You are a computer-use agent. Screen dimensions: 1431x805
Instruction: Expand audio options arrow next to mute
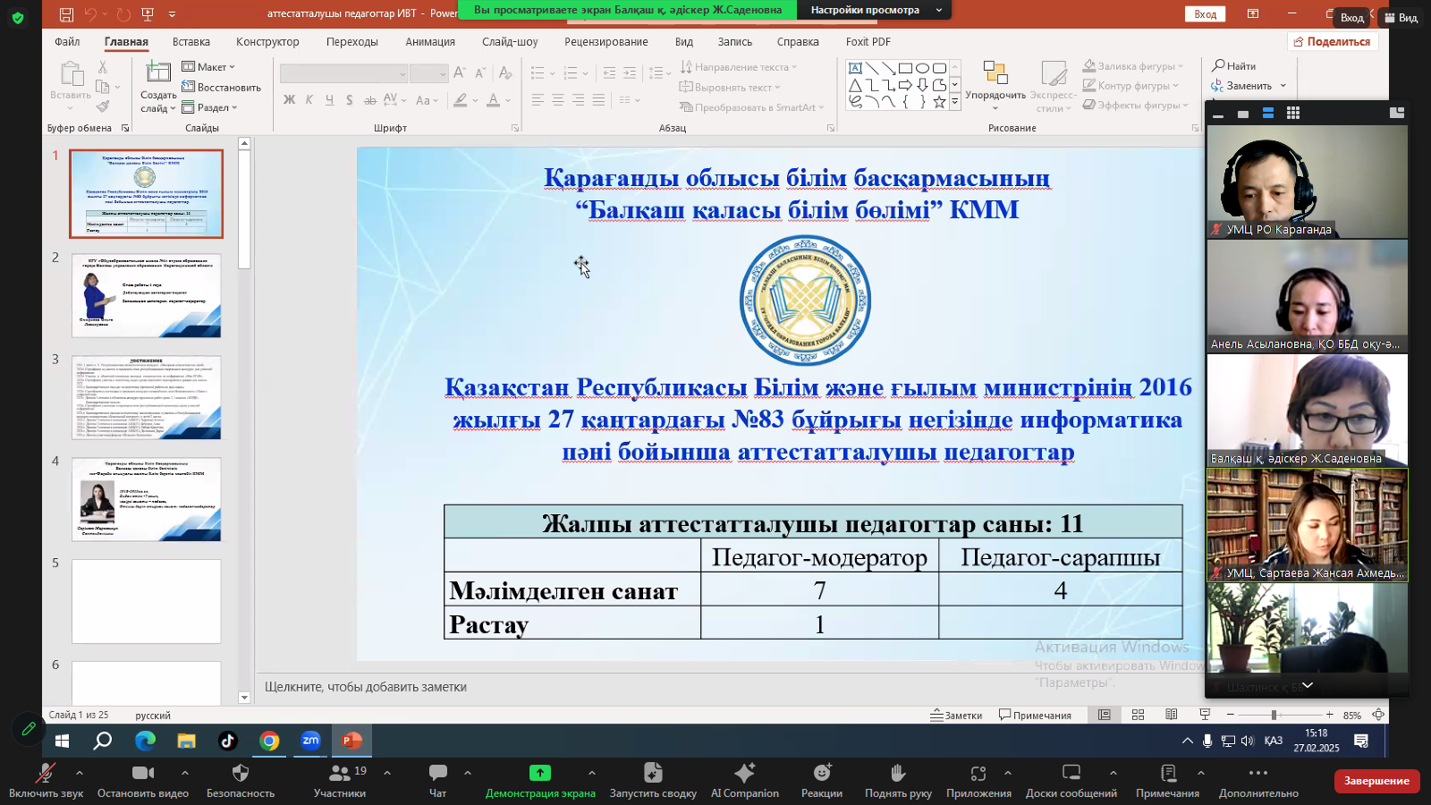click(x=80, y=773)
